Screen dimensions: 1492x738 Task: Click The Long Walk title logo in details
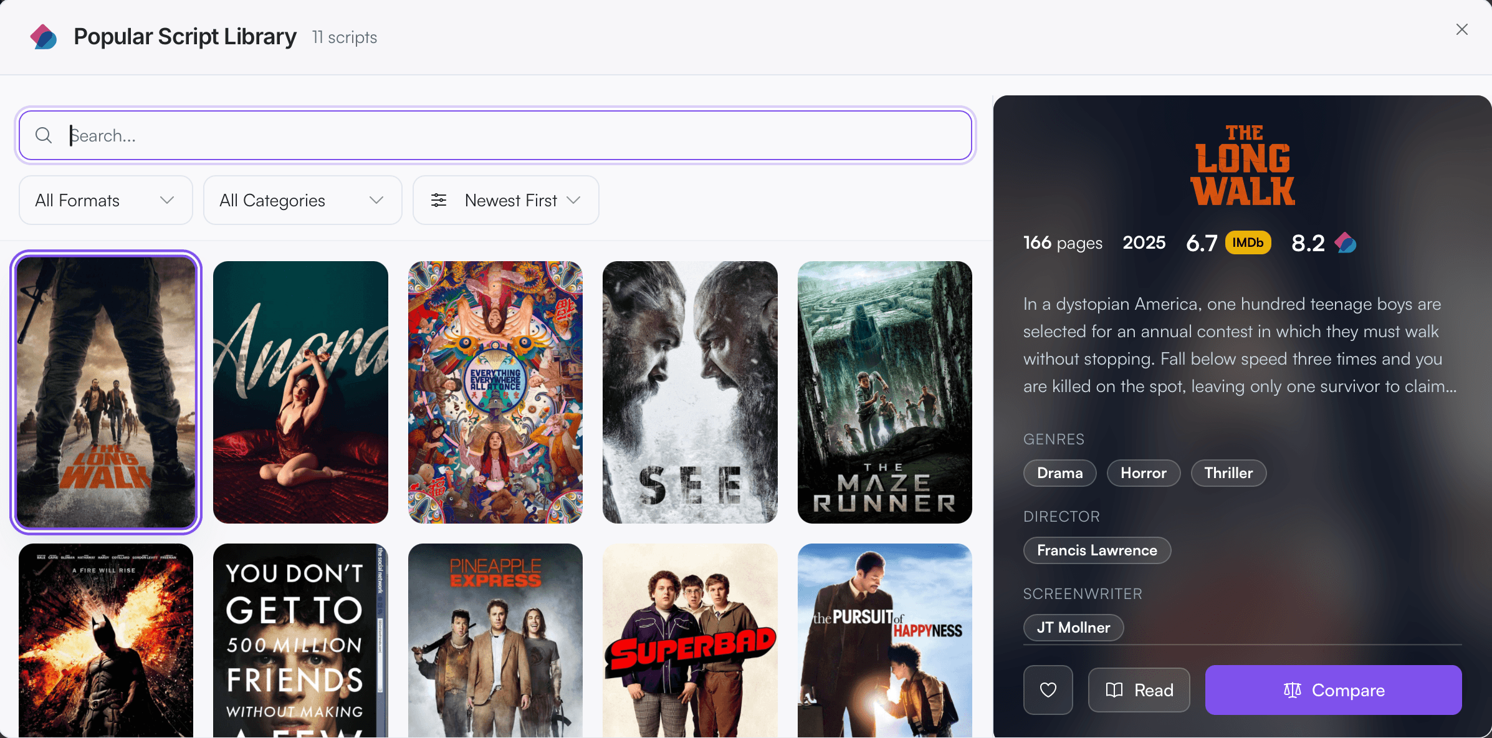[x=1243, y=166]
